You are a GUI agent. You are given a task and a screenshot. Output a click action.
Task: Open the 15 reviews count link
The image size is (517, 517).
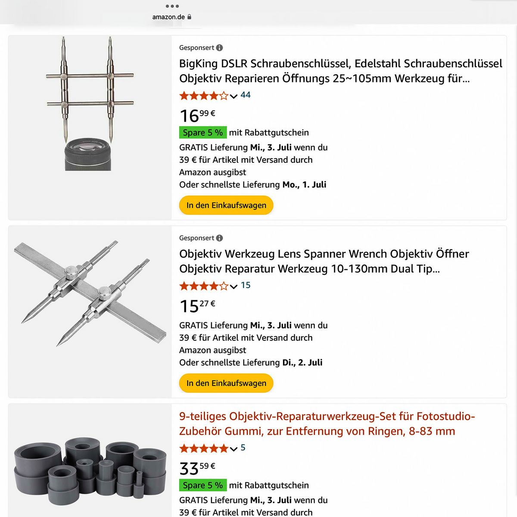pos(246,285)
